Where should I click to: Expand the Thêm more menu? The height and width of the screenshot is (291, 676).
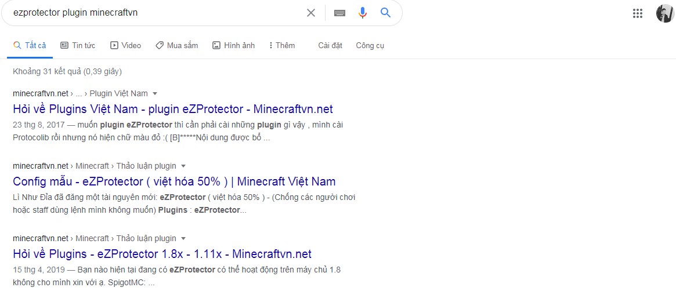coord(282,45)
